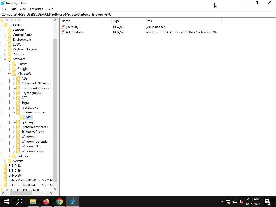Select the S-1-5-20 key
The image size is (276, 207).
(x=15, y=175)
